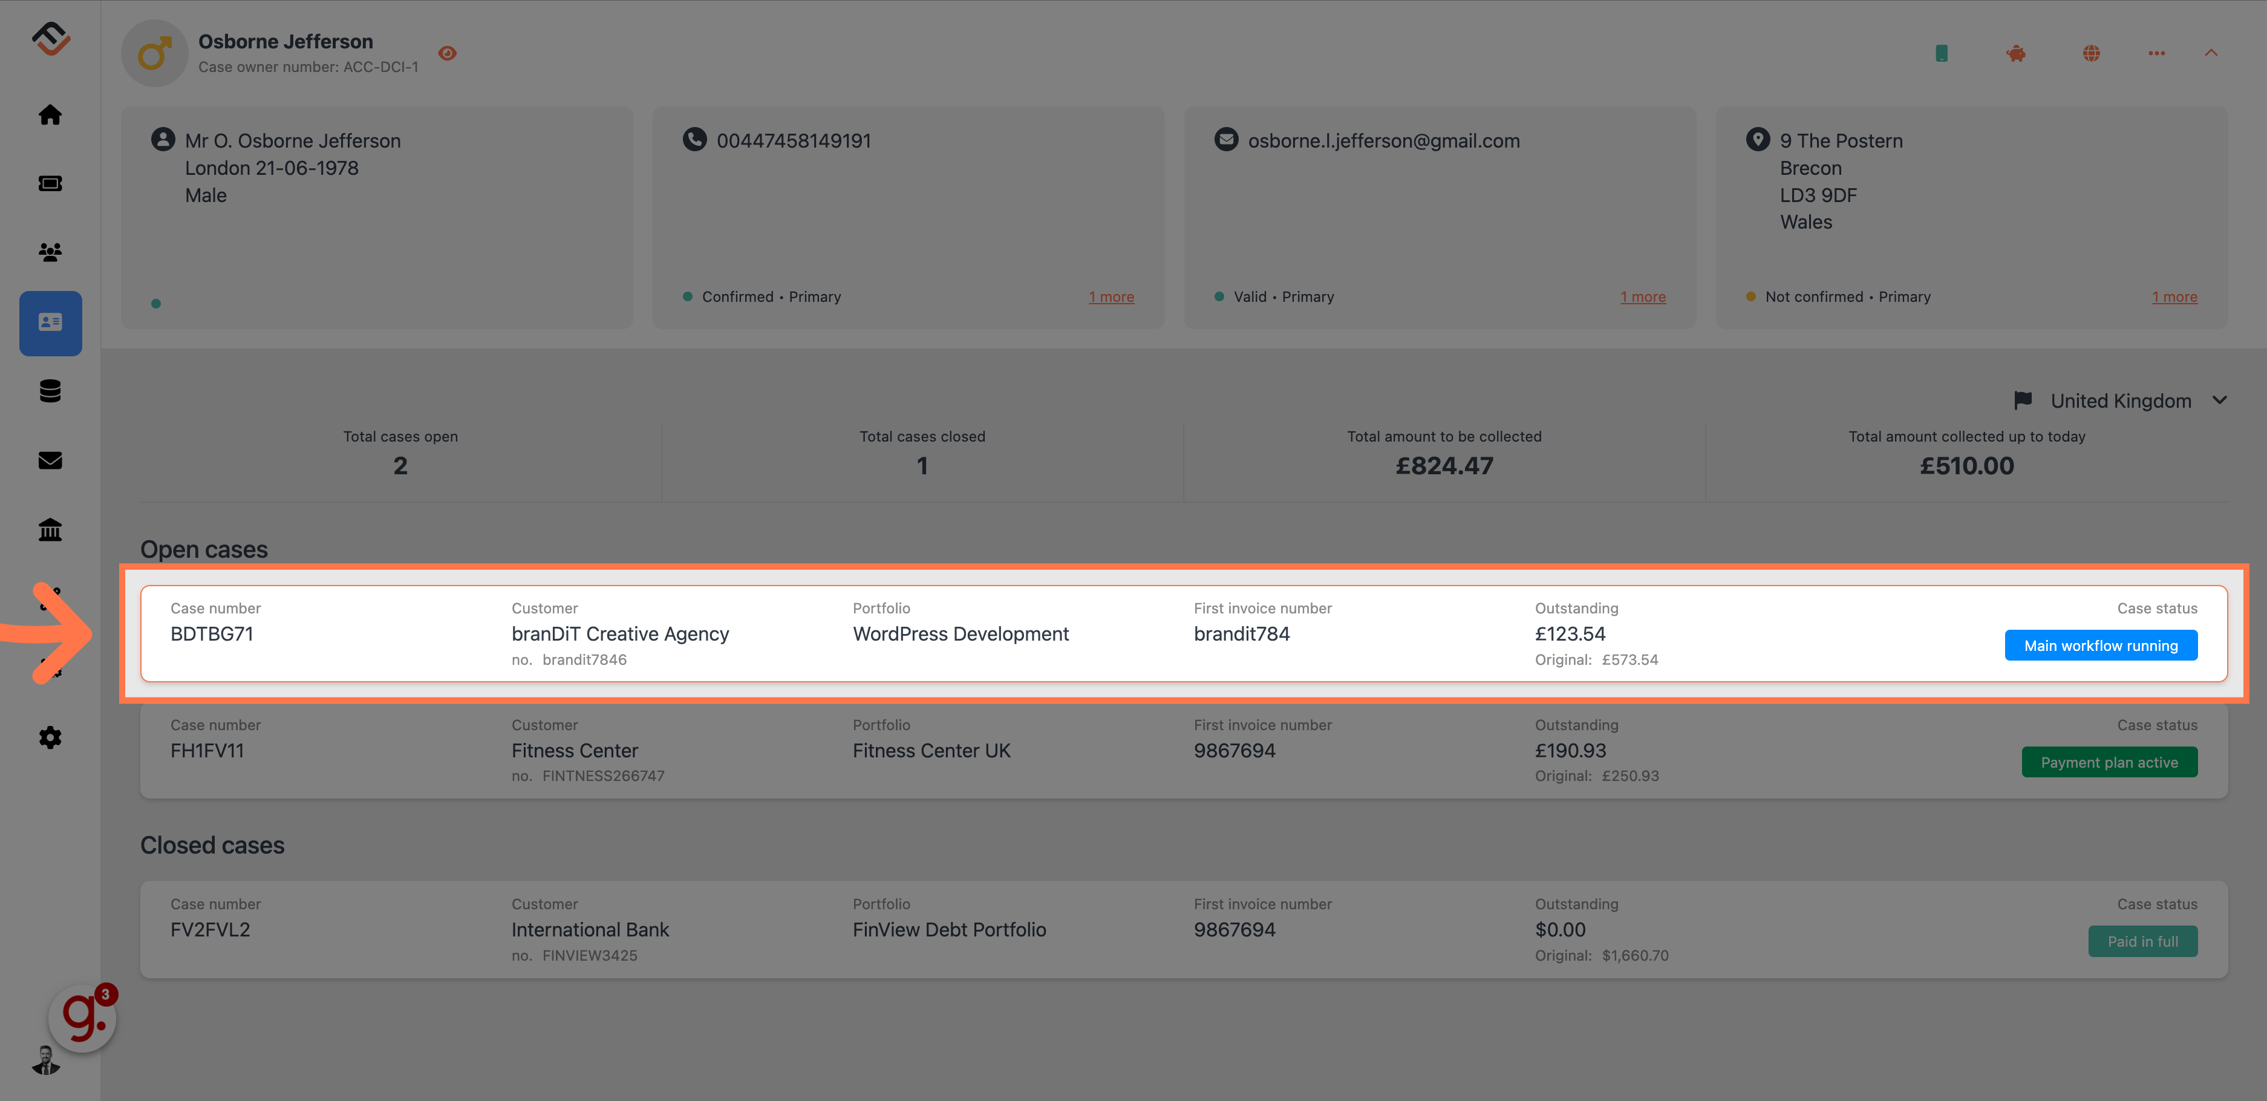Open the settings gear in sidebar
The image size is (2267, 1101).
click(x=50, y=737)
